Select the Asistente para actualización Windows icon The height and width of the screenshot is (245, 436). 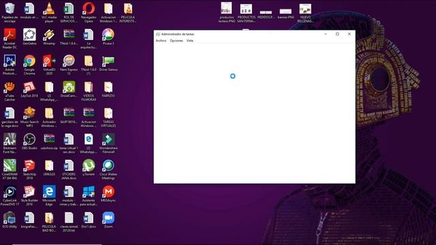(89, 195)
